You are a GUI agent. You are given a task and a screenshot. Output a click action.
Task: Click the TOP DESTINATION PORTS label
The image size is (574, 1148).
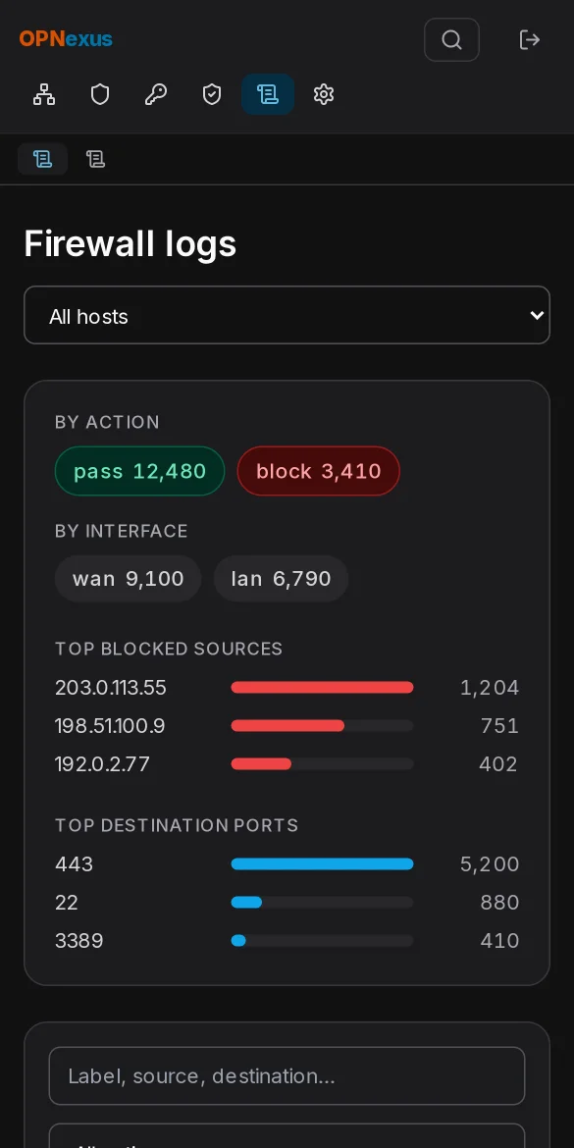(x=177, y=825)
